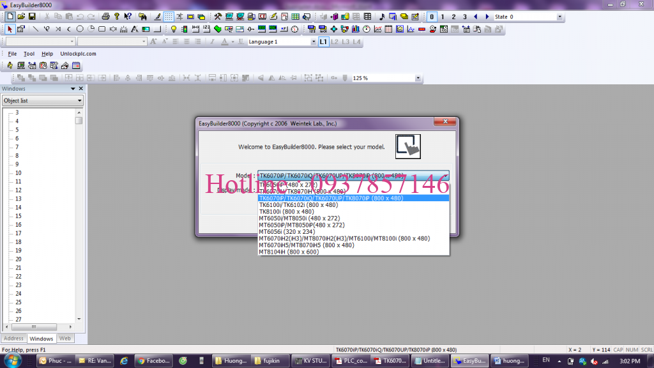The width and height of the screenshot is (654, 368).
Task: Switch to language L1 toggle
Action: click(x=323, y=42)
